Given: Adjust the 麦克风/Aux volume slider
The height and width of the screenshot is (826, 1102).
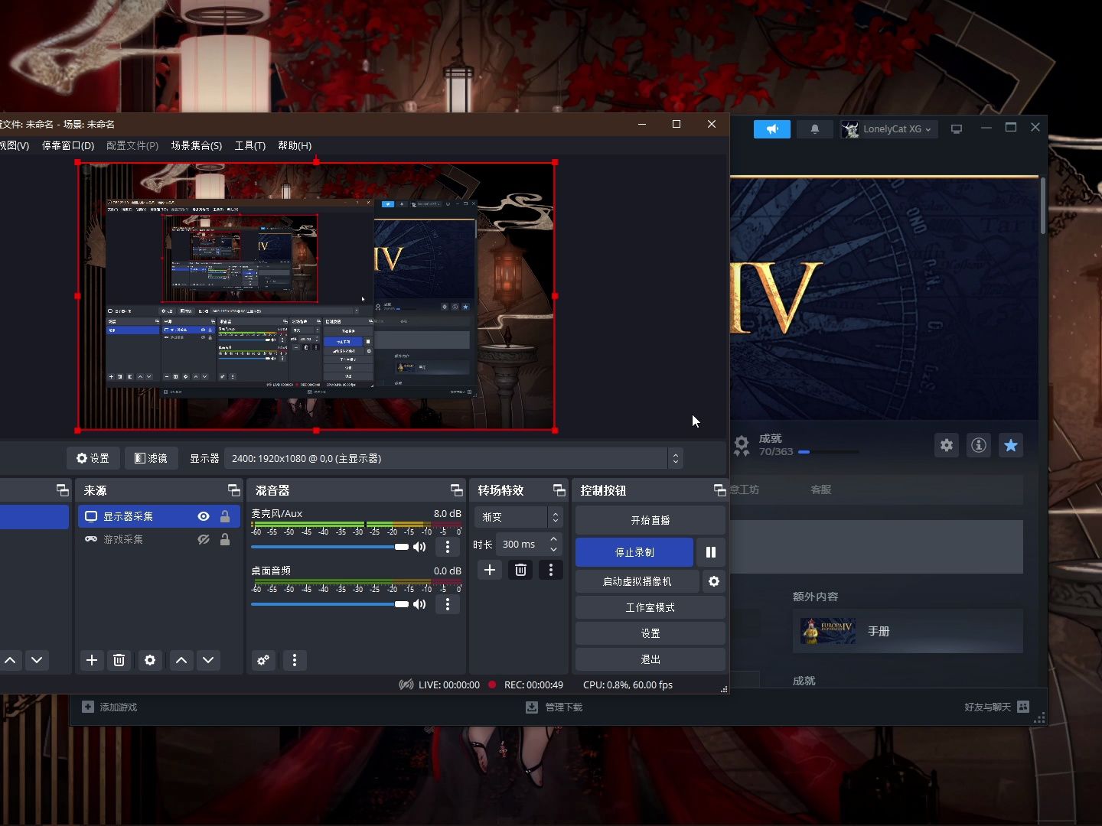Looking at the screenshot, I should tap(330, 547).
